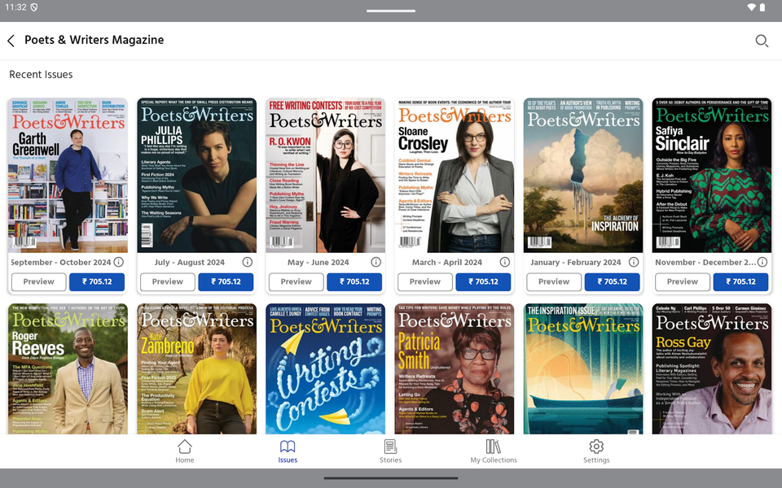
Task: Open search with the magnifier icon
Action: click(x=762, y=41)
